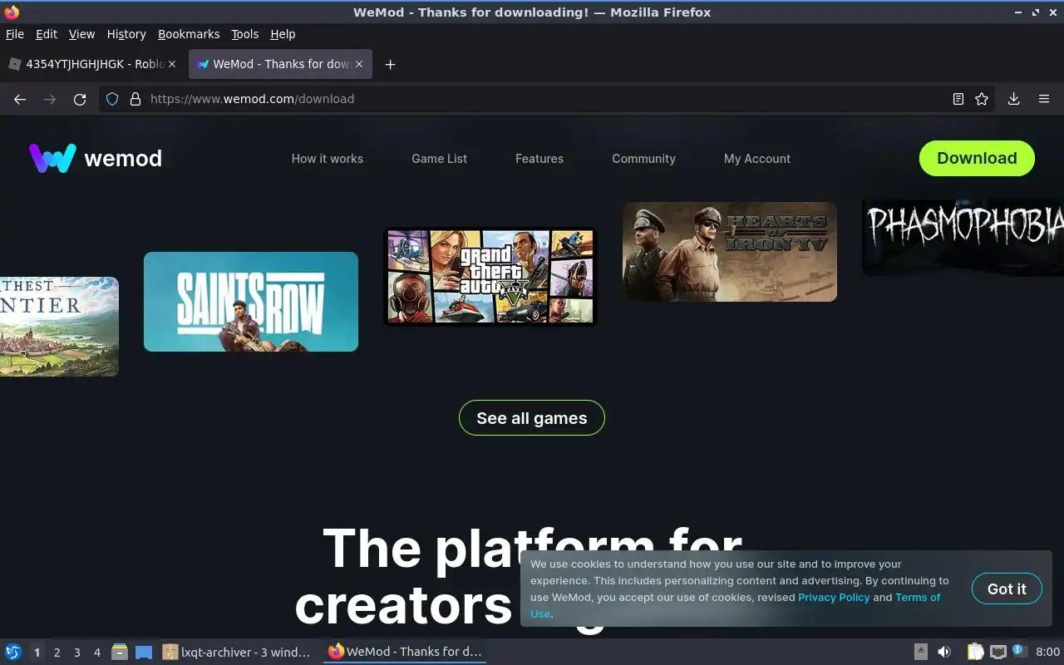Open tracking protection shield info
Screen dimensions: 1064x665
[113, 99]
